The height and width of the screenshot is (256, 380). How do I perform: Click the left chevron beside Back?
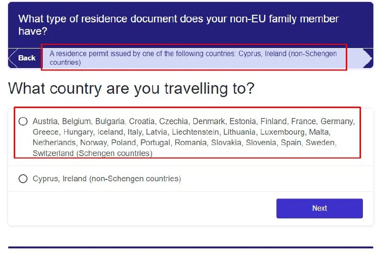(x=12, y=58)
